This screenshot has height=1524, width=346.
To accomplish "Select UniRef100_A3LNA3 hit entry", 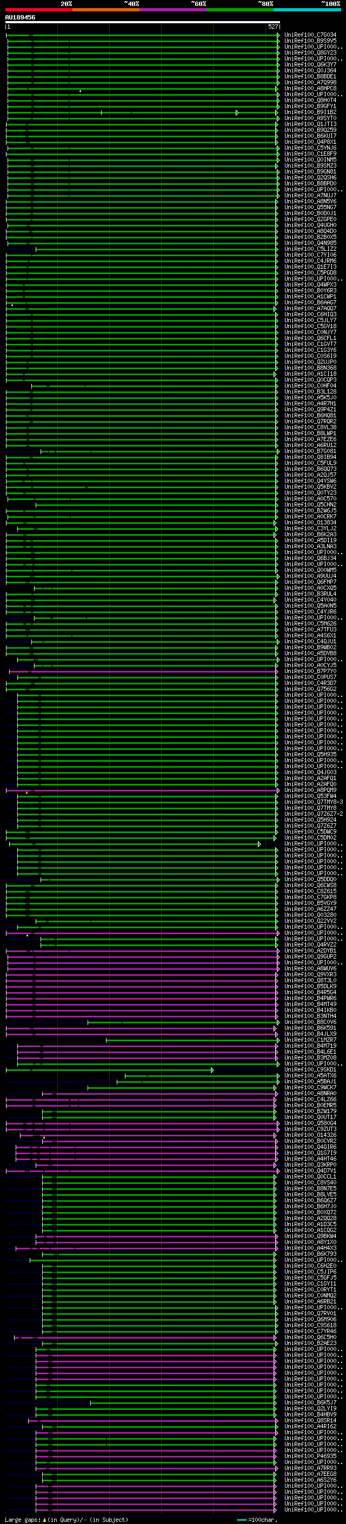I will pyautogui.click(x=310, y=546).
